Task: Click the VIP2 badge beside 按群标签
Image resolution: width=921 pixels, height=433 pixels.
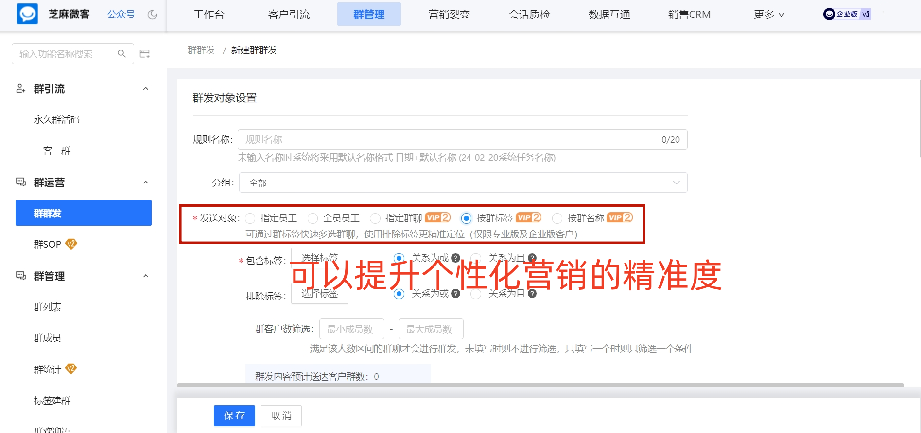Action: click(x=529, y=217)
